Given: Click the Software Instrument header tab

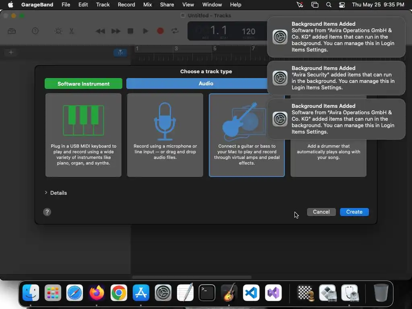Looking at the screenshot, I should tap(83, 84).
